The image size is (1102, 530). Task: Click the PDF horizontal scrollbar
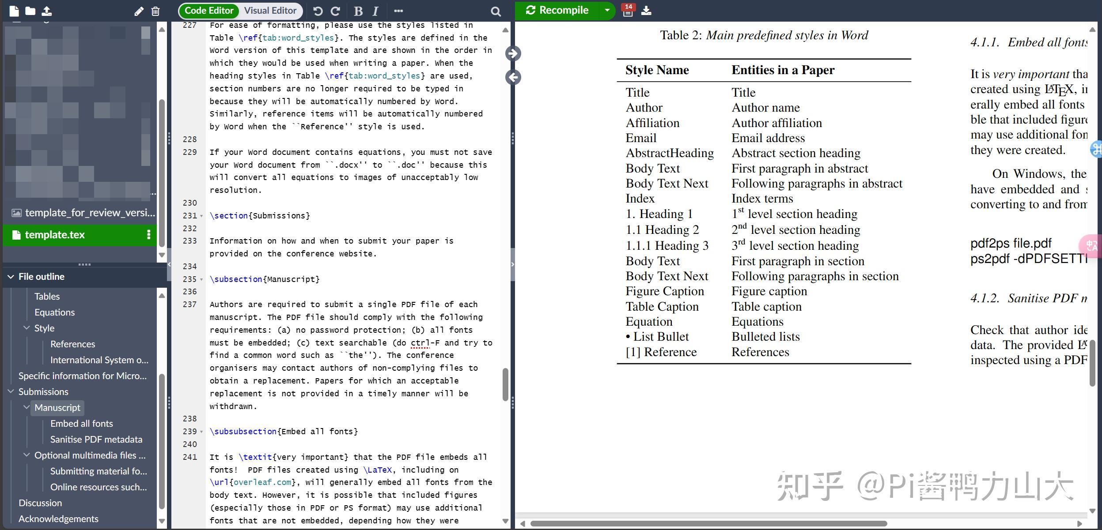click(708, 524)
